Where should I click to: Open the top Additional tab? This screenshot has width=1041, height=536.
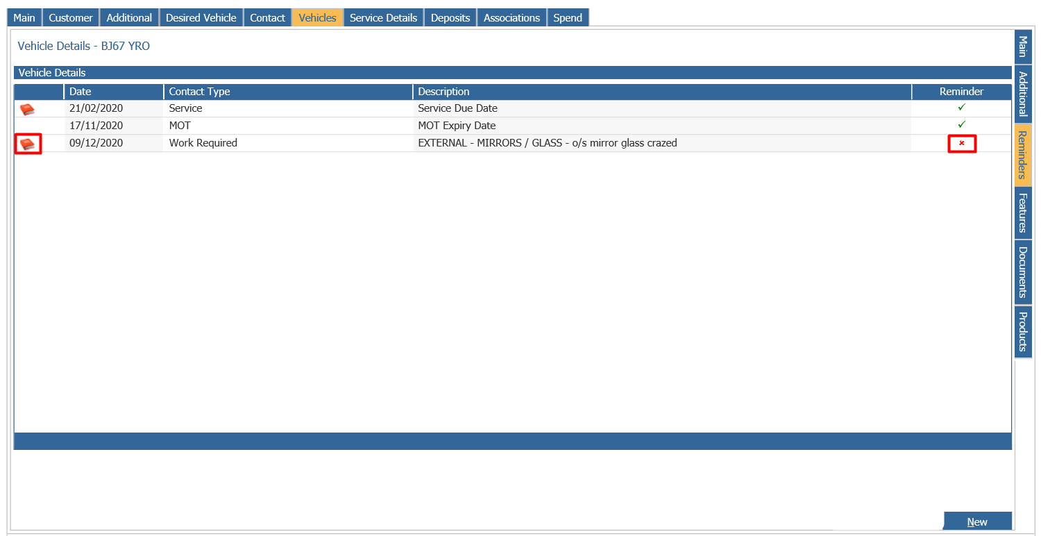(129, 17)
